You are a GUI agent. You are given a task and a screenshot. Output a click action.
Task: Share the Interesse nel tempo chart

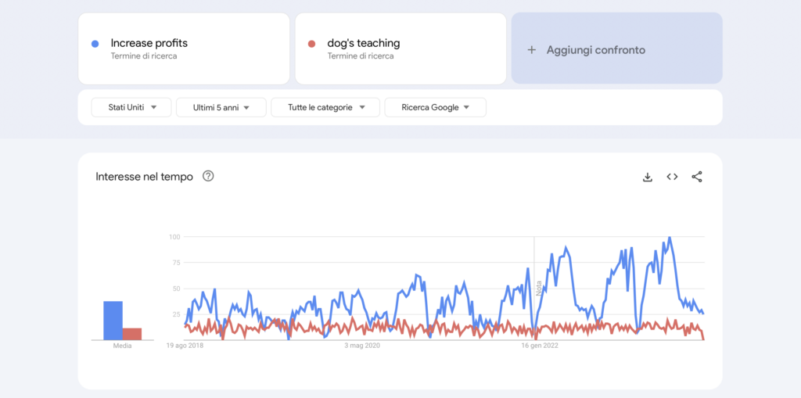[x=697, y=177]
